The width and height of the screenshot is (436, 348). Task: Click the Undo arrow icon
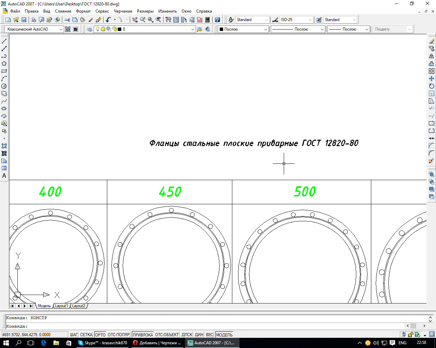click(x=108, y=20)
